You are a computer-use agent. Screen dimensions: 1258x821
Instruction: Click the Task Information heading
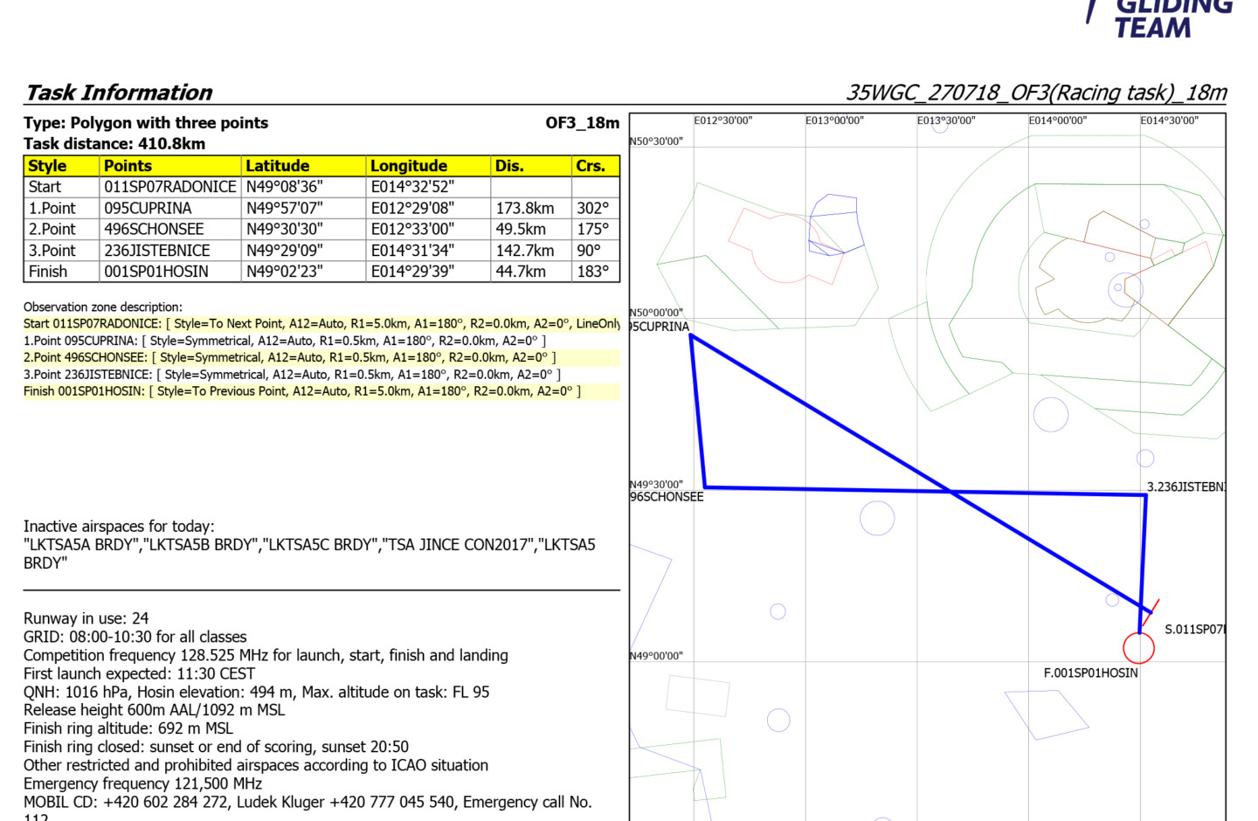pos(119,93)
